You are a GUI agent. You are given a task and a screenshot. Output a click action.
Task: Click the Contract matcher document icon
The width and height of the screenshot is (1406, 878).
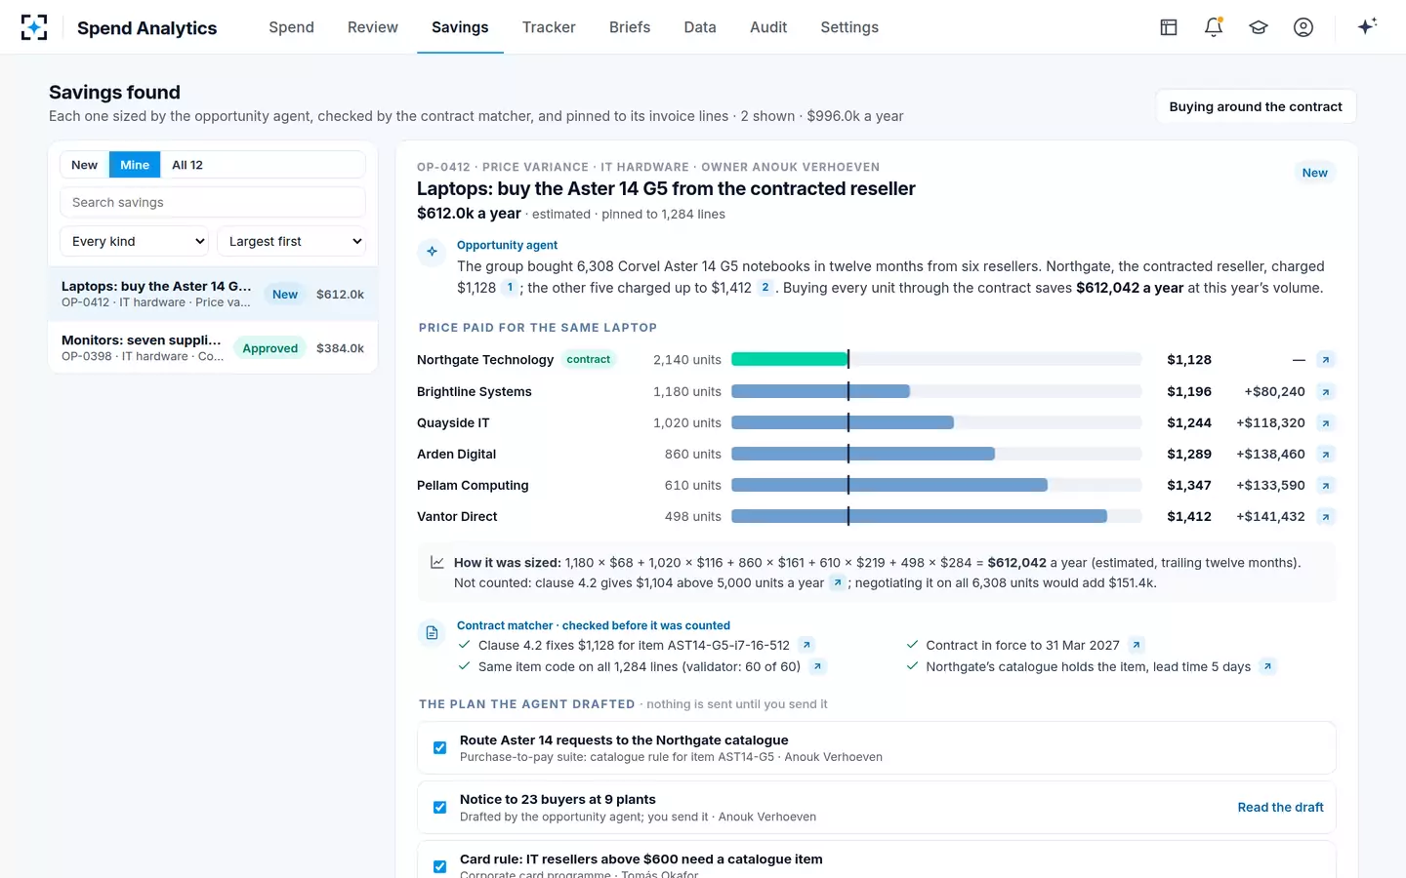point(432,633)
